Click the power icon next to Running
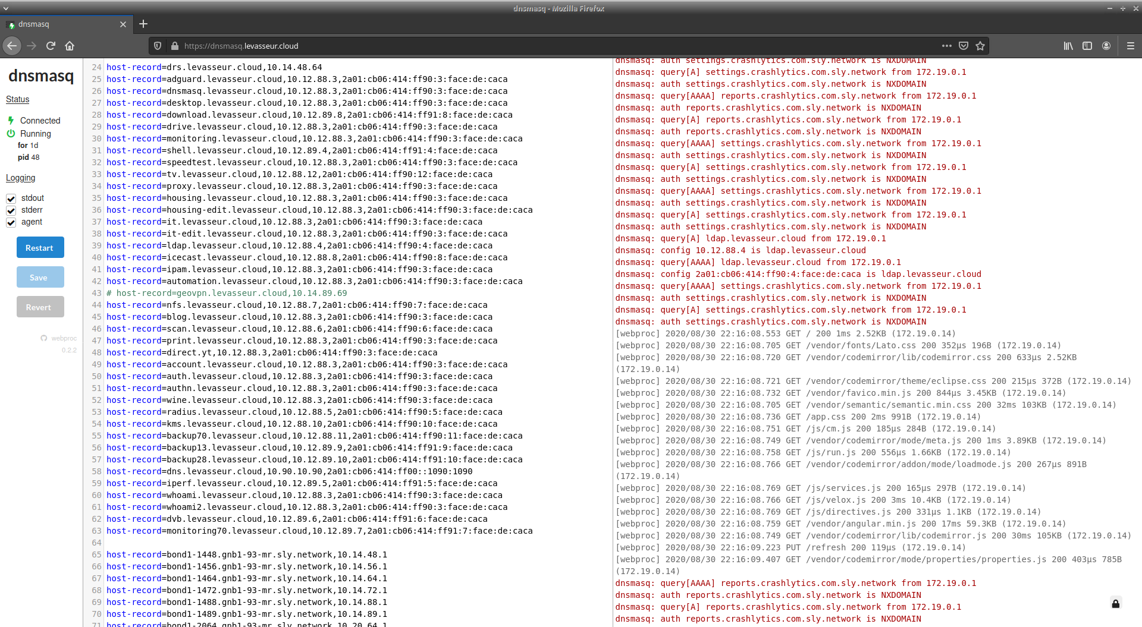The width and height of the screenshot is (1142, 627). click(x=12, y=134)
